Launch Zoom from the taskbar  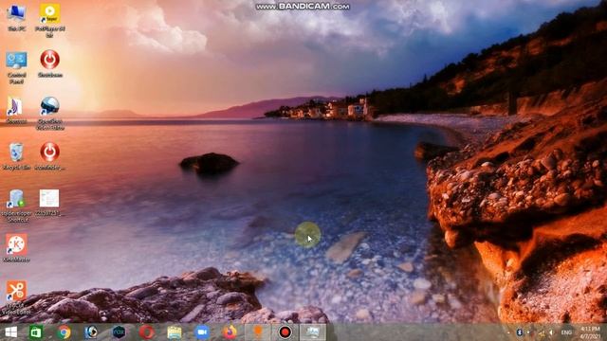202,332
